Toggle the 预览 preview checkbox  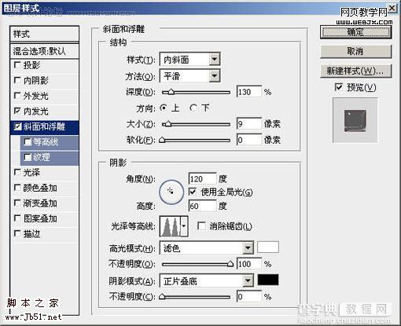(x=339, y=87)
